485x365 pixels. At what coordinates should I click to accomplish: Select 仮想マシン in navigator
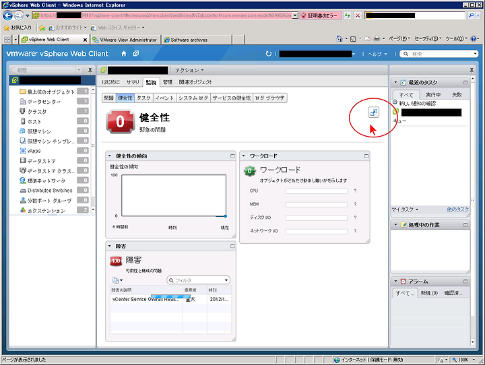pyautogui.click(x=39, y=131)
